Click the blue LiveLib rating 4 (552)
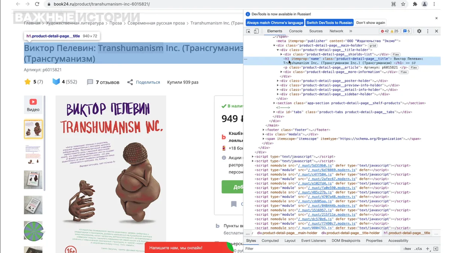 pyautogui.click(x=64, y=82)
